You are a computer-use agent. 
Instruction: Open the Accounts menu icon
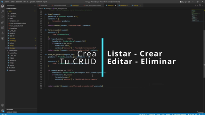[x=3, y=105]
